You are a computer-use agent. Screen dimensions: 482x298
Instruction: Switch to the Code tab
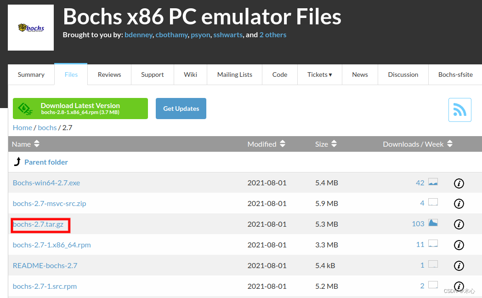click(x=280, y=74)
